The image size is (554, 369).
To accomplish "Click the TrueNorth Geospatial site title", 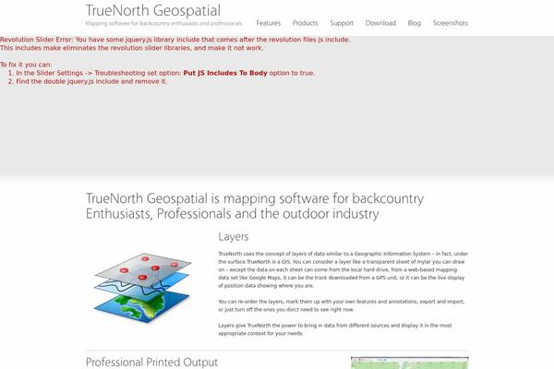I will click(x=153, y=10).
